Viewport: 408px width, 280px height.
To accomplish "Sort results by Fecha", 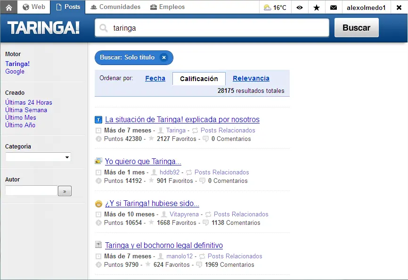I will 155,78.
